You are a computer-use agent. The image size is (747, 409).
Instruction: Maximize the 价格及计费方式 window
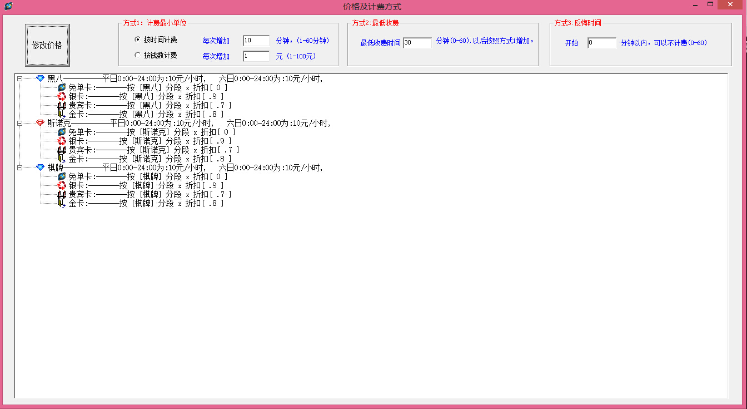pos(710,4)
